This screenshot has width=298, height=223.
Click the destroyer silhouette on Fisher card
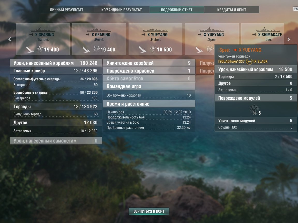(x=155, y=30)
